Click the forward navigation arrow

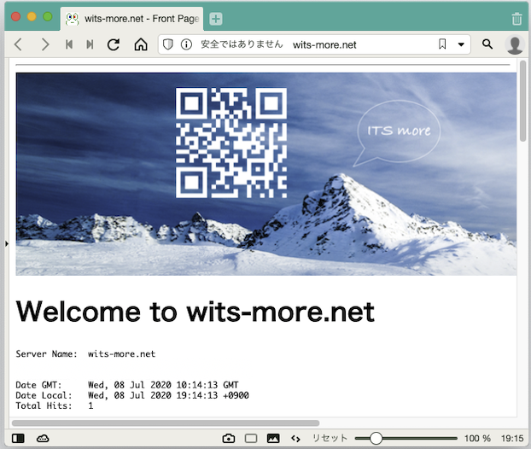click(44, 44)
